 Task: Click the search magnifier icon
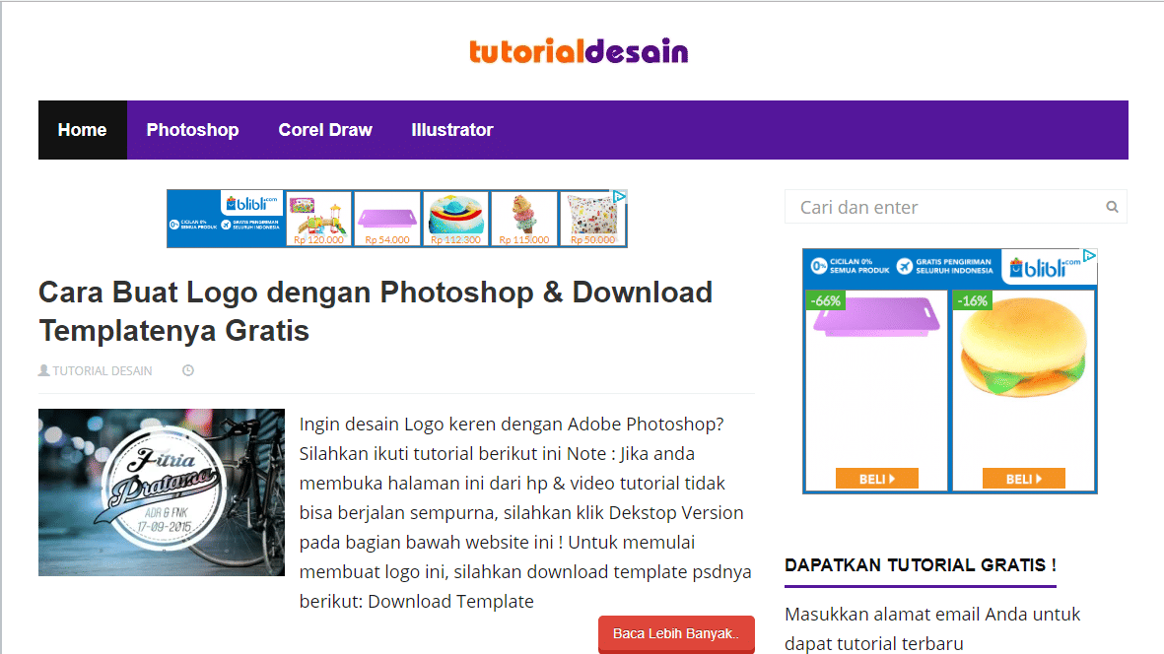point(1111,207)
